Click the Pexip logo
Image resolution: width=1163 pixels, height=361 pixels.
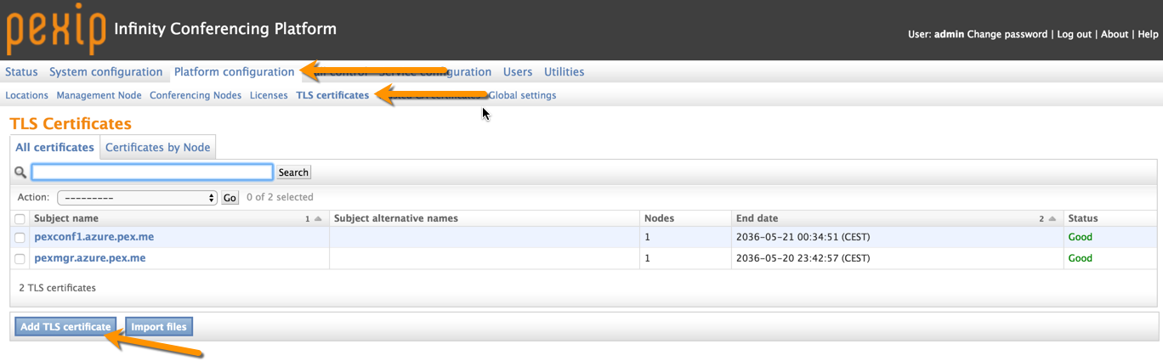coord(56,30)
